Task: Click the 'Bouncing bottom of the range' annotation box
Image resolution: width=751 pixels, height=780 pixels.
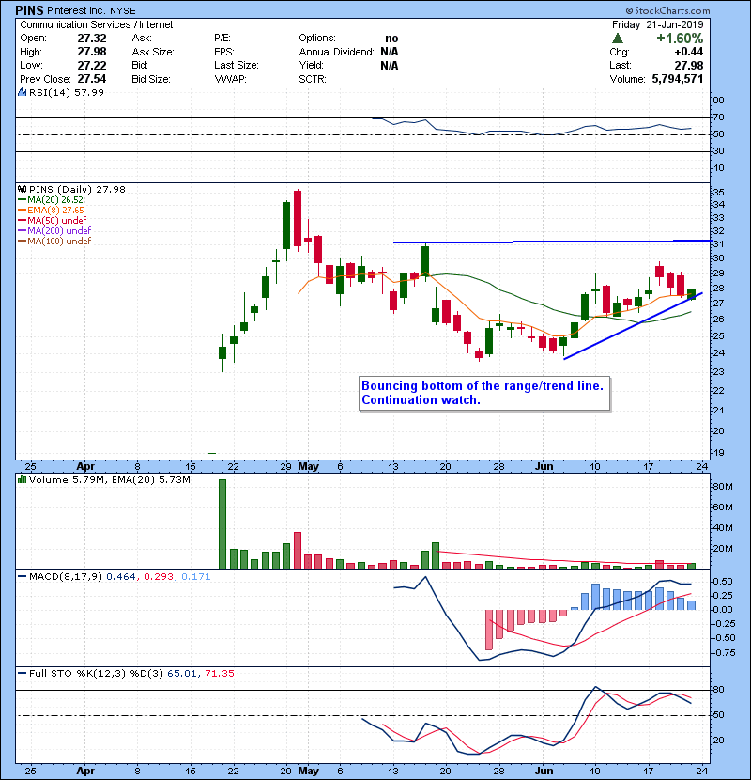Action: (484, 393)
